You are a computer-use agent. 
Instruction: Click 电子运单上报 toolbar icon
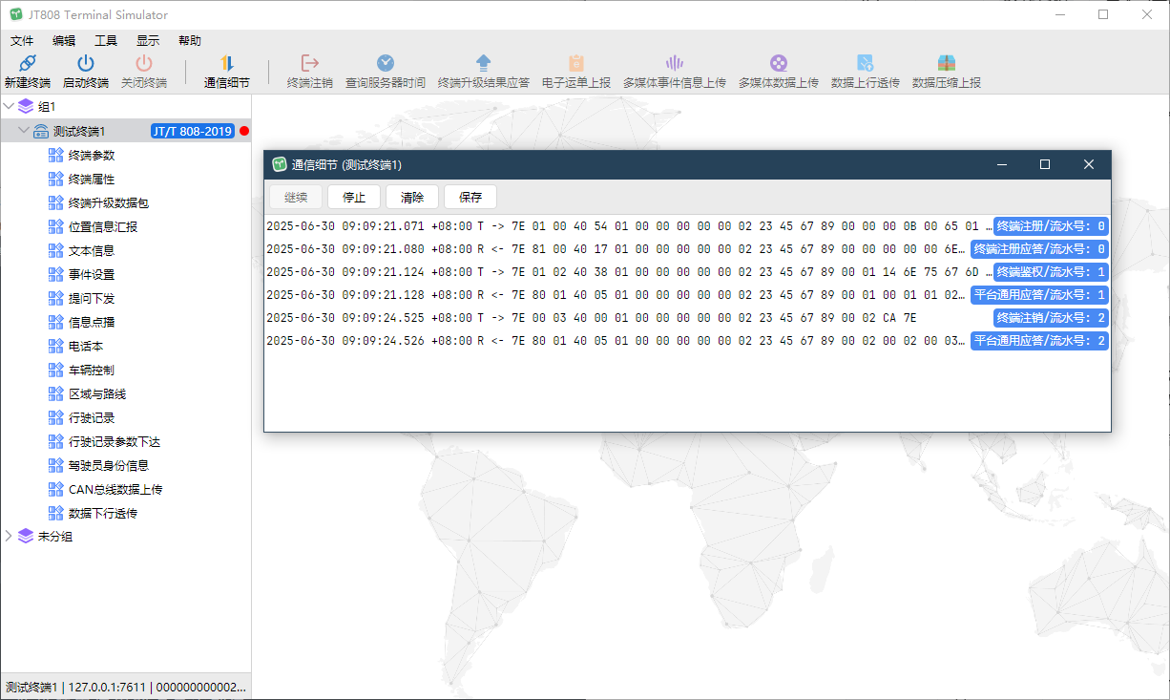click(x=576, y=63)
